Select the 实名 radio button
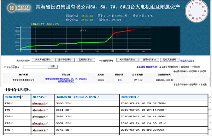 pos(5,67)
